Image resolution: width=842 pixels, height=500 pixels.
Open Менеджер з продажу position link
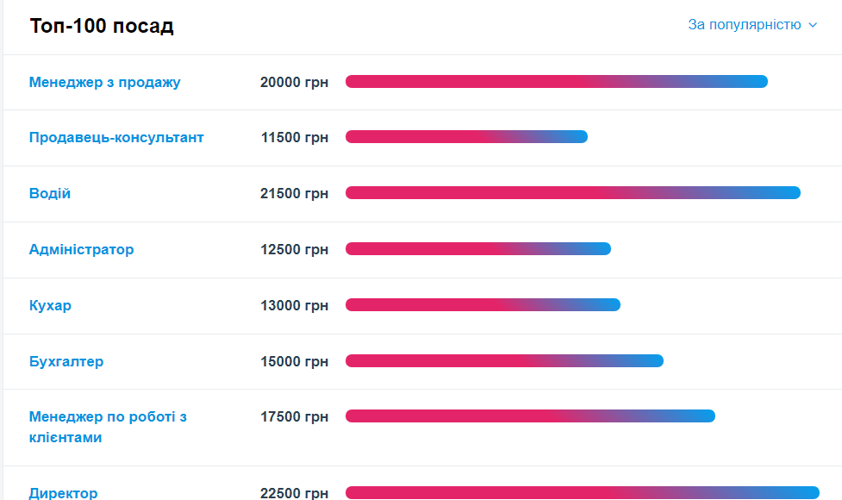click(105, 82)
